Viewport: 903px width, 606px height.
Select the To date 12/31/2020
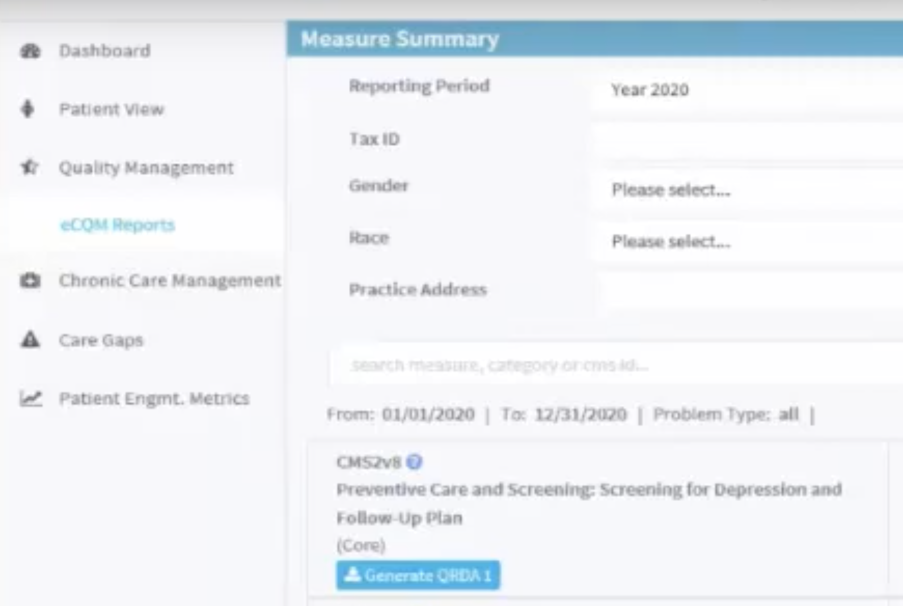[581, 415]
